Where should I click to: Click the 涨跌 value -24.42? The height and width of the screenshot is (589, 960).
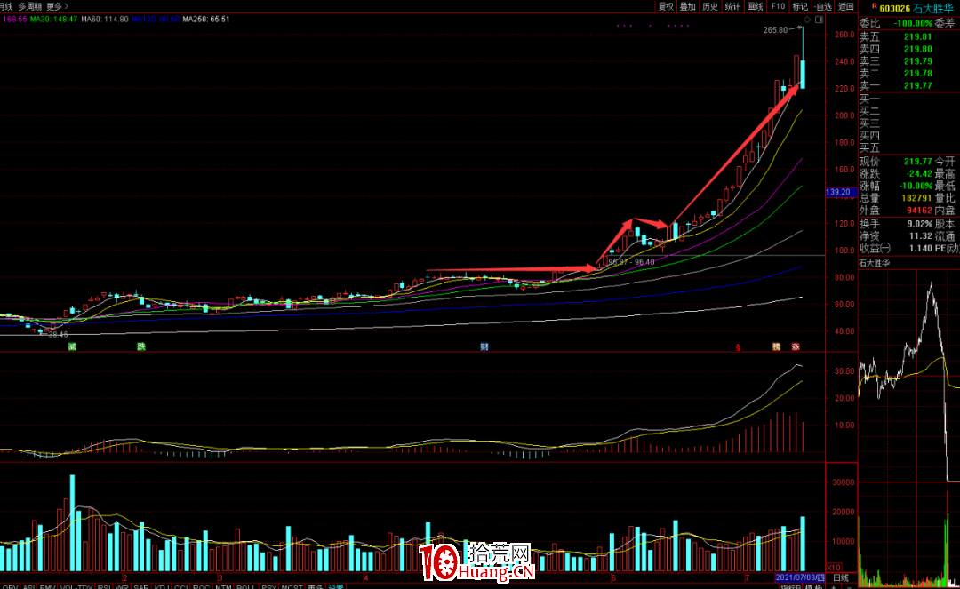tap(919, 174)
